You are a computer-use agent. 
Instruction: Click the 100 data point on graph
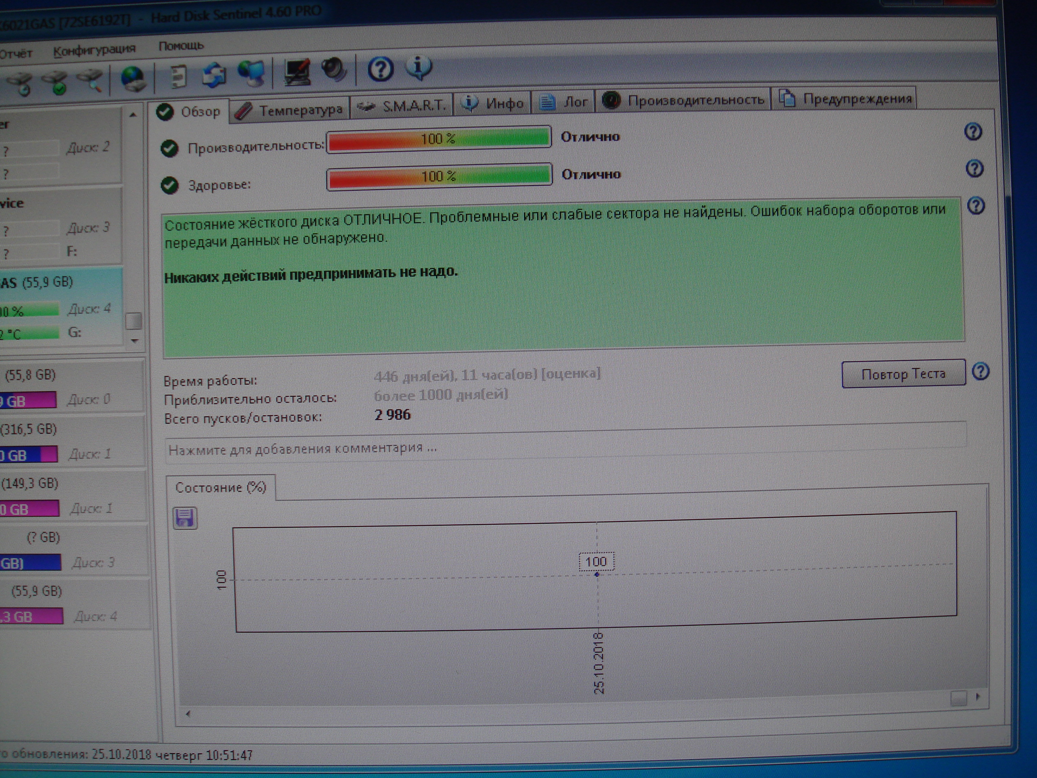pos(596,574)
